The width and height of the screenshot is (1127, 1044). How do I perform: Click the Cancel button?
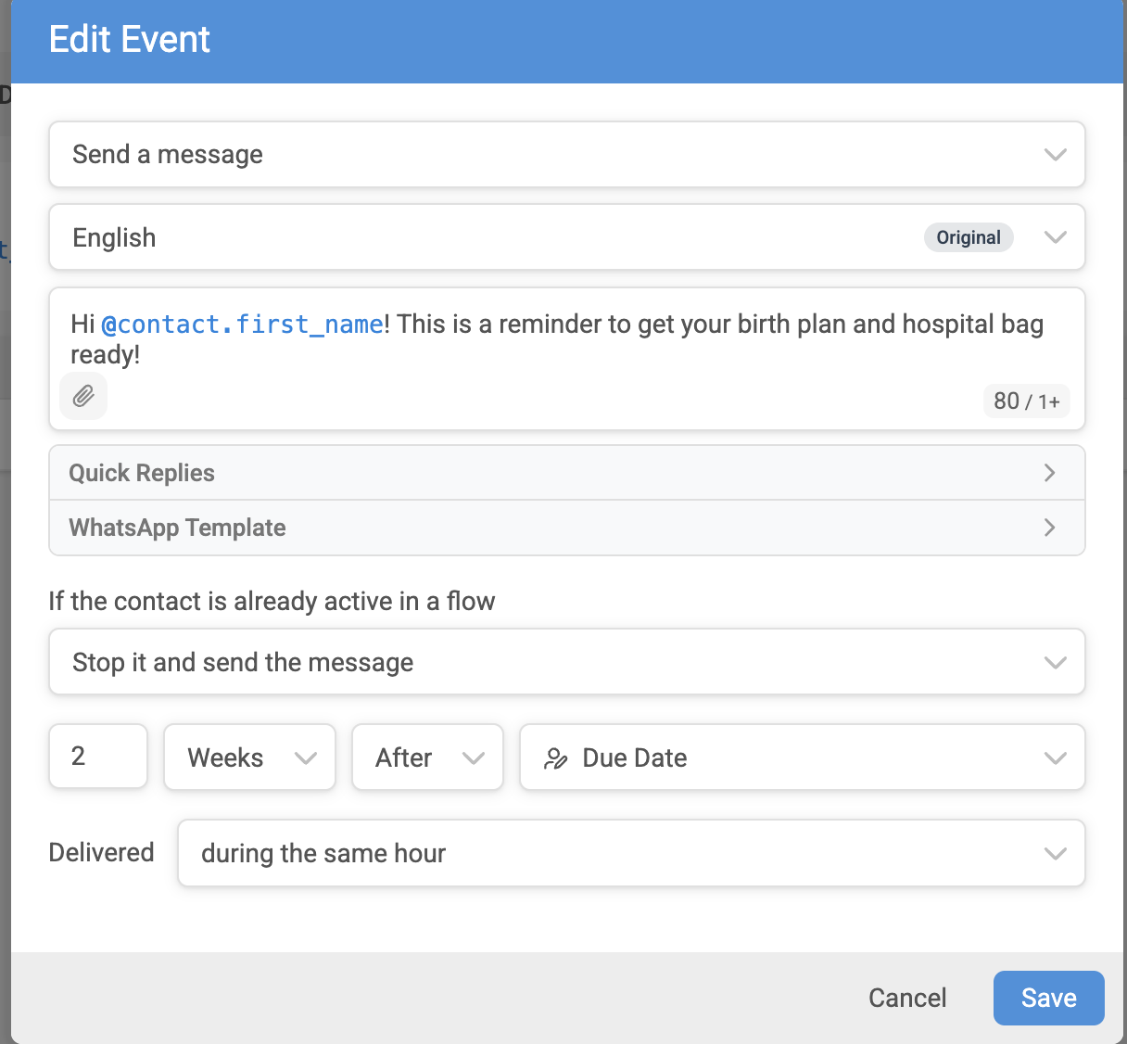point(907,998)
